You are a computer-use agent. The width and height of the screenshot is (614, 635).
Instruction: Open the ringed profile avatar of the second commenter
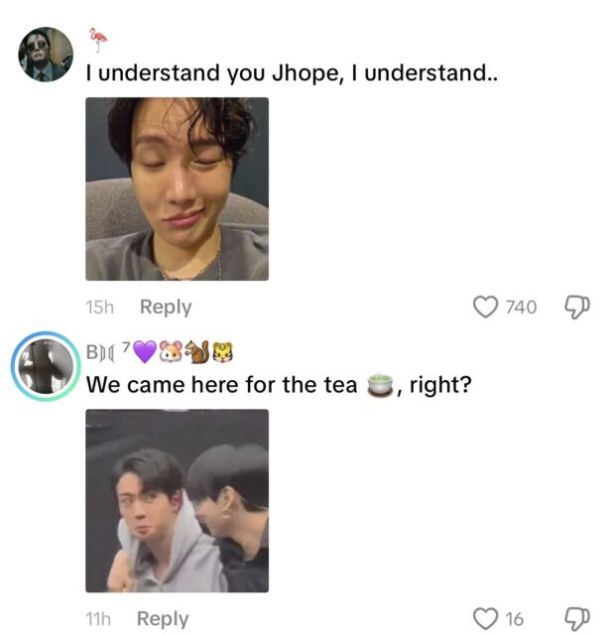pos(46,366)
